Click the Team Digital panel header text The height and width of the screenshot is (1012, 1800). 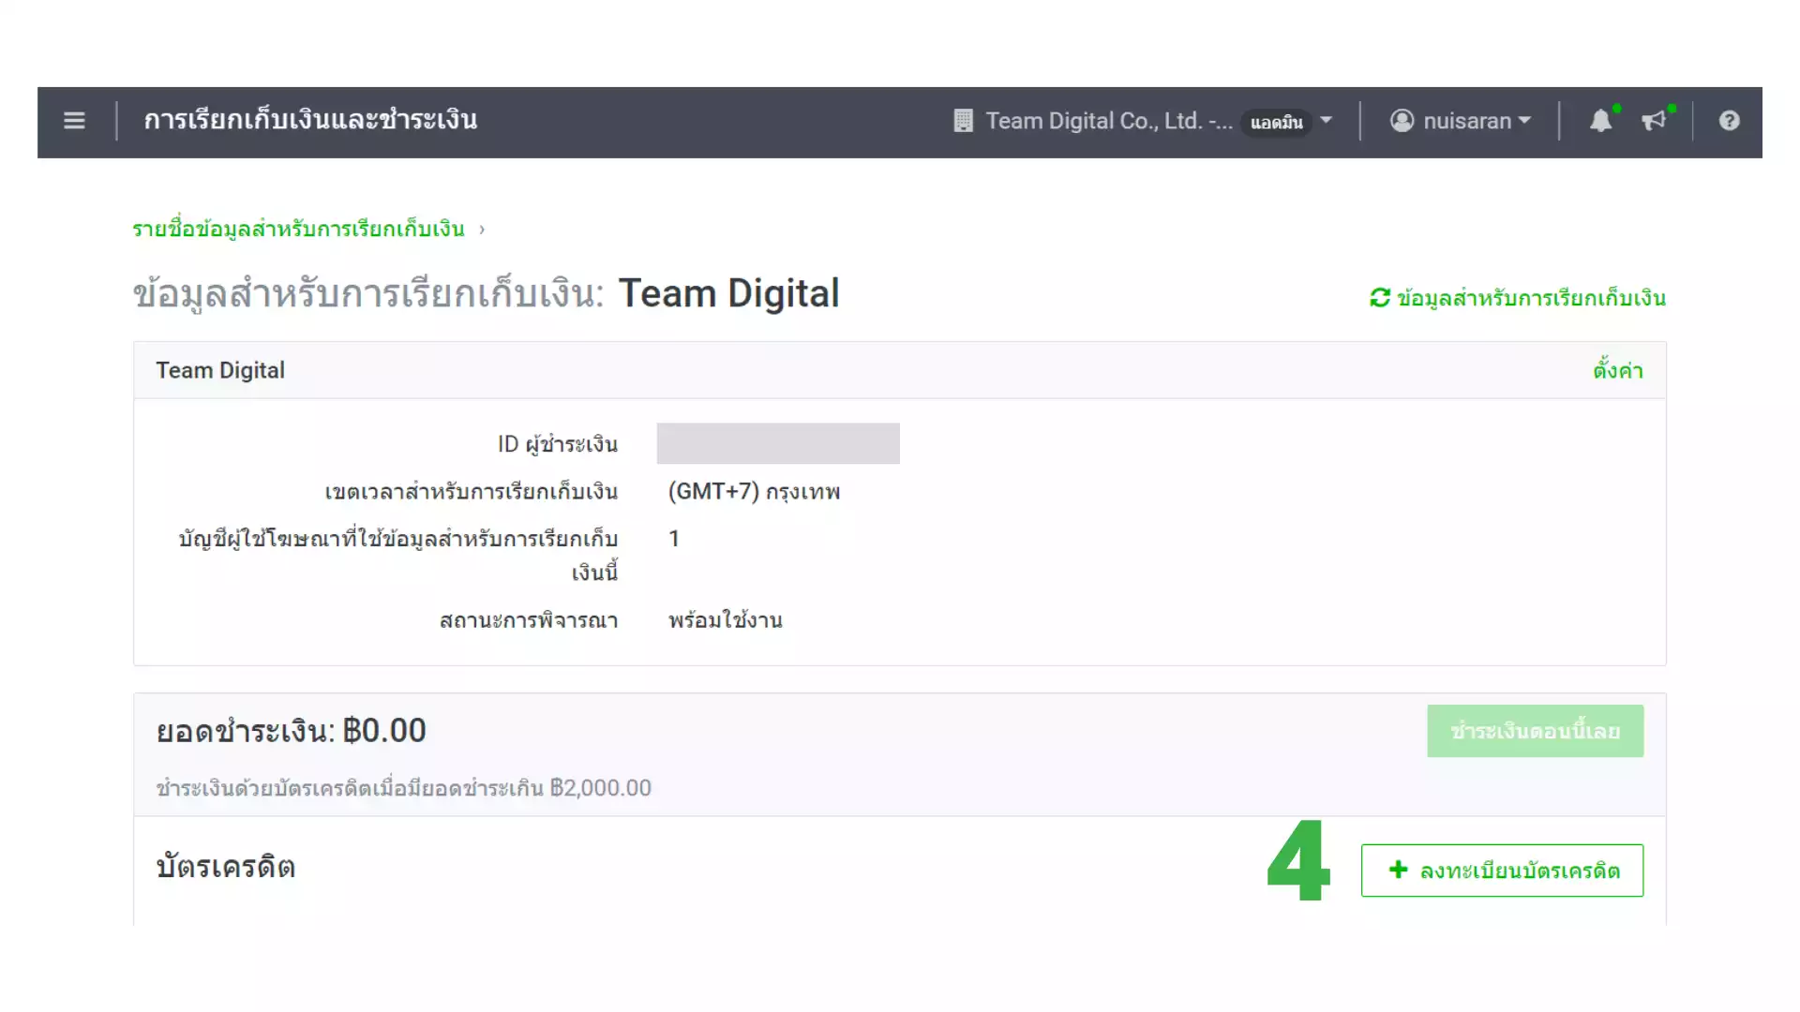point(220,370)
